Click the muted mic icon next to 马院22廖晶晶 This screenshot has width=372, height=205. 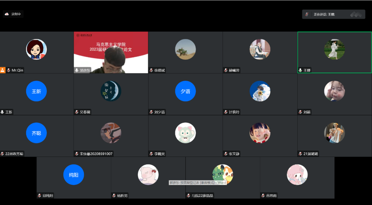[188, 195]
